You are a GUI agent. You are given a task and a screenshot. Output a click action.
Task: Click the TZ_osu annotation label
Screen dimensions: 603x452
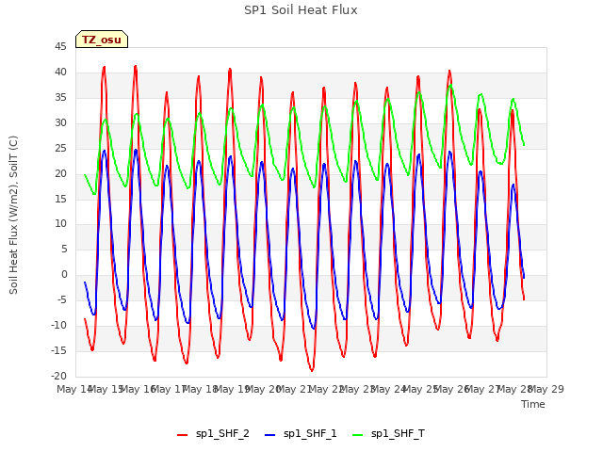[x=102, y=40]
